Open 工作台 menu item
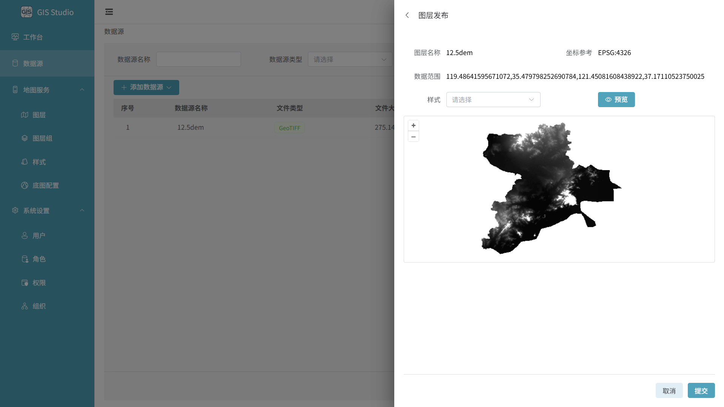The image size is (724, 407). [x=47, y=37]
